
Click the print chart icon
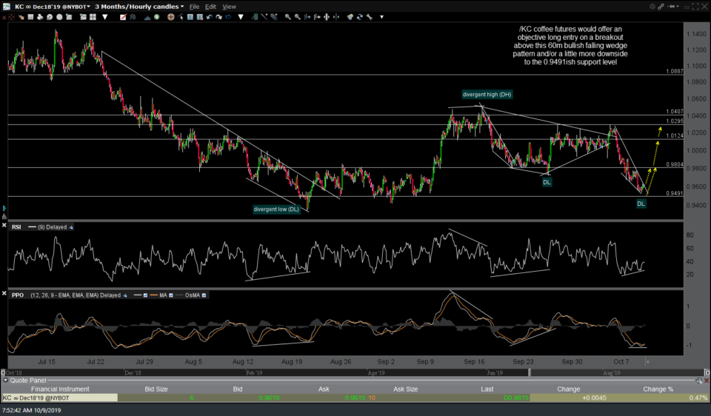[40, 17]
